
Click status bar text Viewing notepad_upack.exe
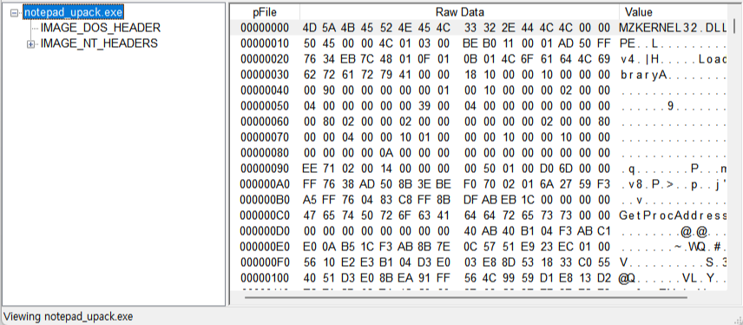pos(69,316)
